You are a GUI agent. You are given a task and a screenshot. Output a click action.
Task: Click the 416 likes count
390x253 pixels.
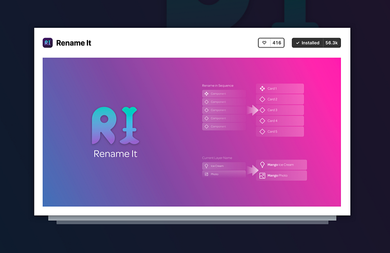coord(276,43)
